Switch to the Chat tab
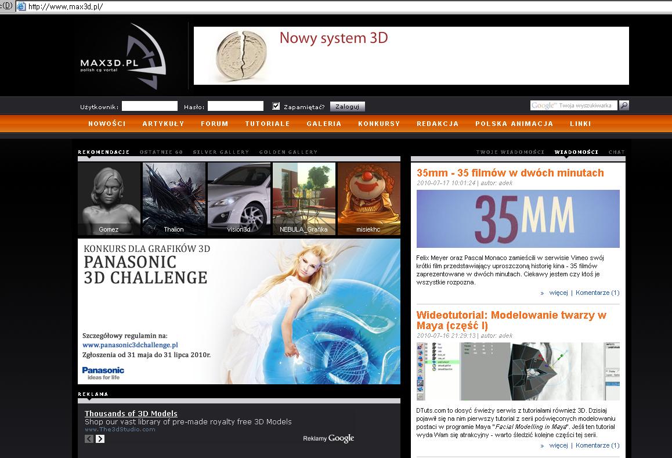This screenshot has height=458, width=672. coord(617,152)
